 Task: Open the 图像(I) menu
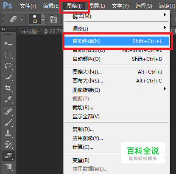click(74, 6)
